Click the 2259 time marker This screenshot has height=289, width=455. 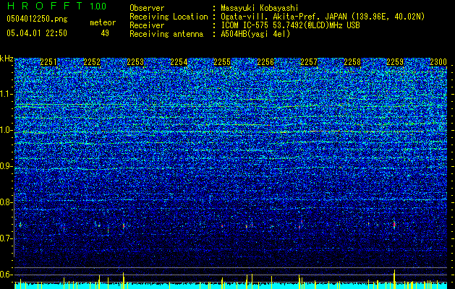(x=395, y=62)
